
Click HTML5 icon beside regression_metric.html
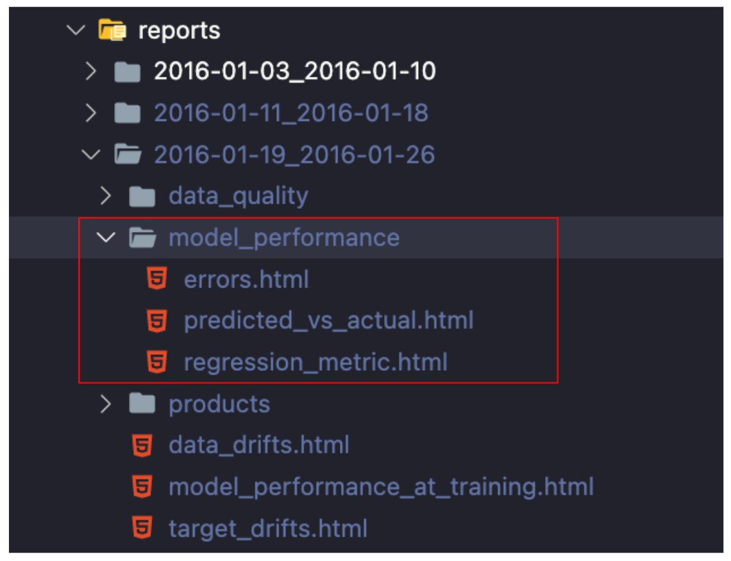coord(157,362)
